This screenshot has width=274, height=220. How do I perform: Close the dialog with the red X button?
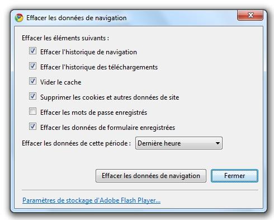(x=250, y=15)
